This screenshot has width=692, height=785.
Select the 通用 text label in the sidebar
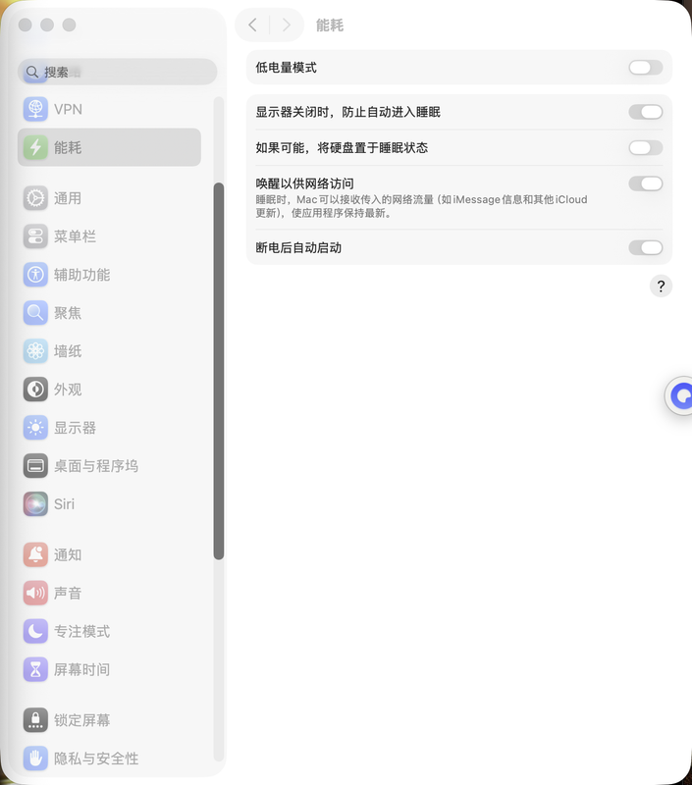(68, 198)
